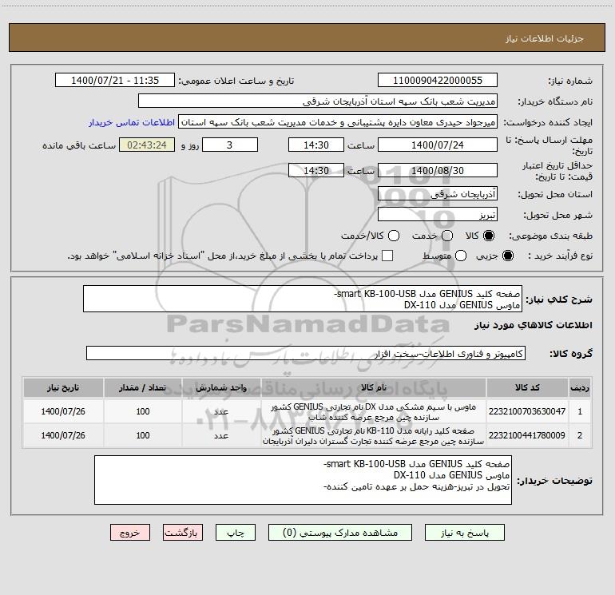Click the announcement date field 1400/07/21 - 11:35

[x=115, y=81]
